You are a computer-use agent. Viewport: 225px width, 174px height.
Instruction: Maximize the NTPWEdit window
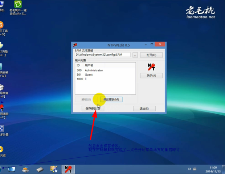click(152, 44)
